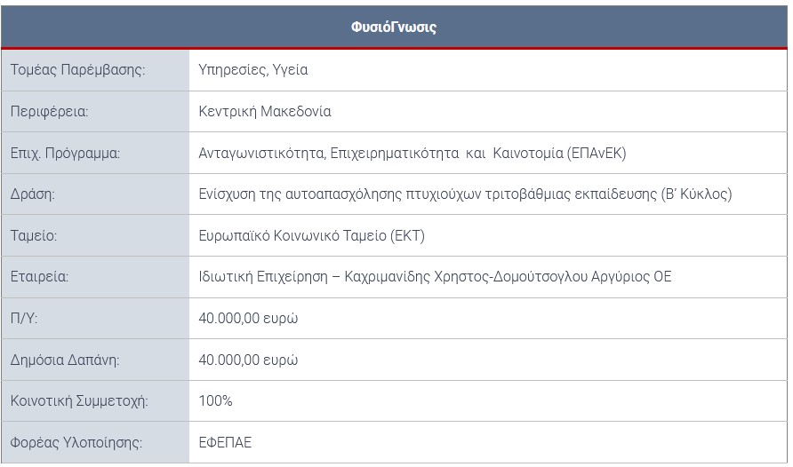This screenshot has height=467, width=793.
Task: Click the Κεντρική Μακεδονία value
Action: coord(265,111)
